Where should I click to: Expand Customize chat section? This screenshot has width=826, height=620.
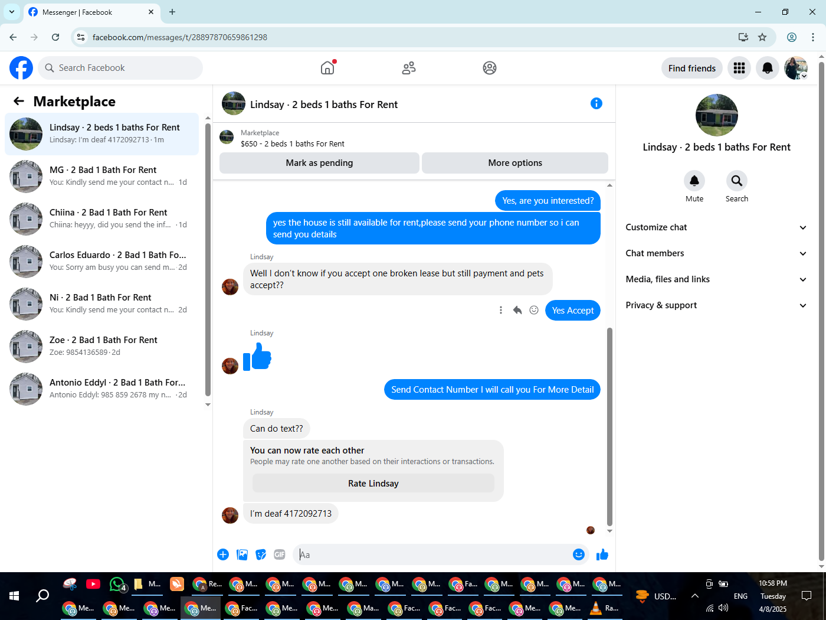point(716,227)
